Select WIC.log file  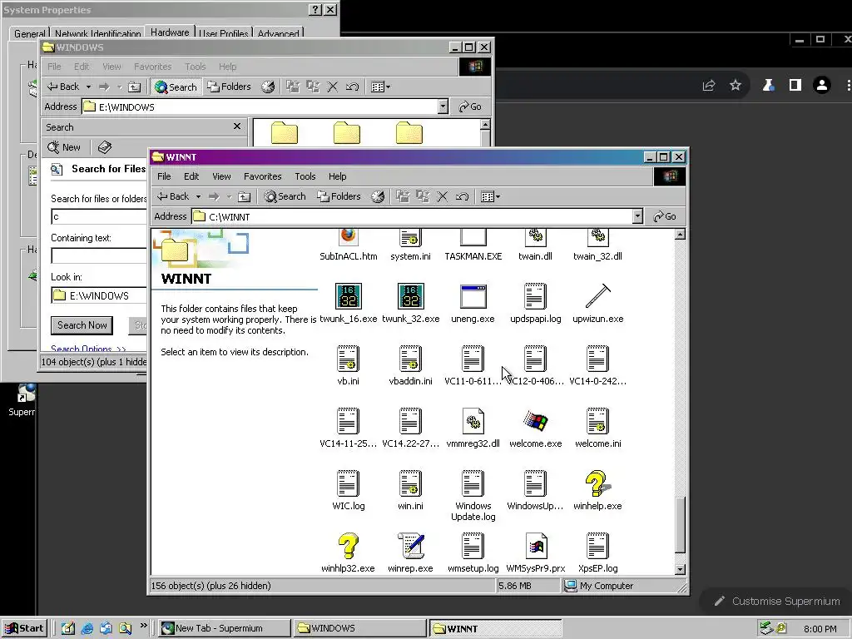tap(349, 490)
